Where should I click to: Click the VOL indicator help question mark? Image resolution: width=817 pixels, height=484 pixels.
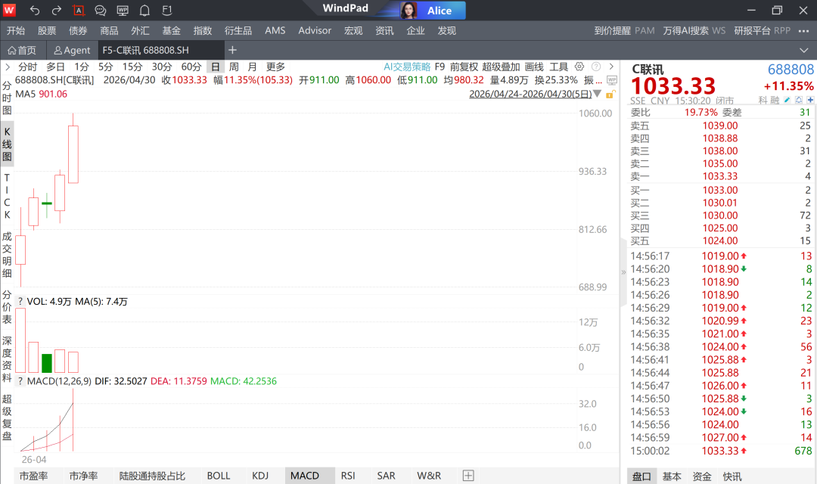click(x=20, y=302)
